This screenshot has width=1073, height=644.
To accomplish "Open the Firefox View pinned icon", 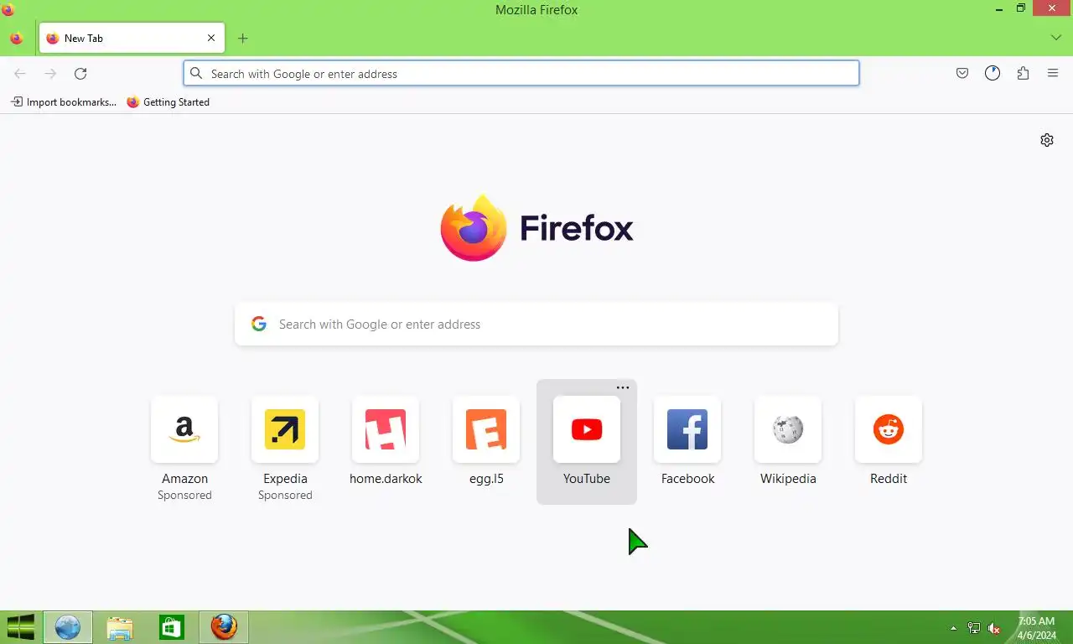I will tap(16, 39).
